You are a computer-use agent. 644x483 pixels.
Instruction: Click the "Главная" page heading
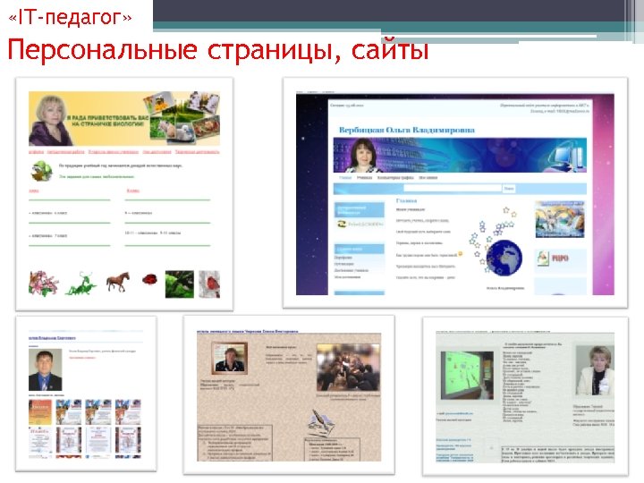pyautogui.click(x=406, y=200)
